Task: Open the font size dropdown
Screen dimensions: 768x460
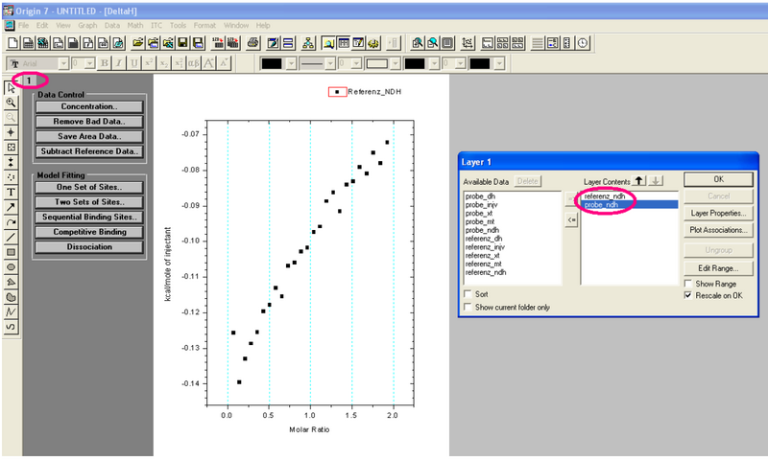Action: 89,63
